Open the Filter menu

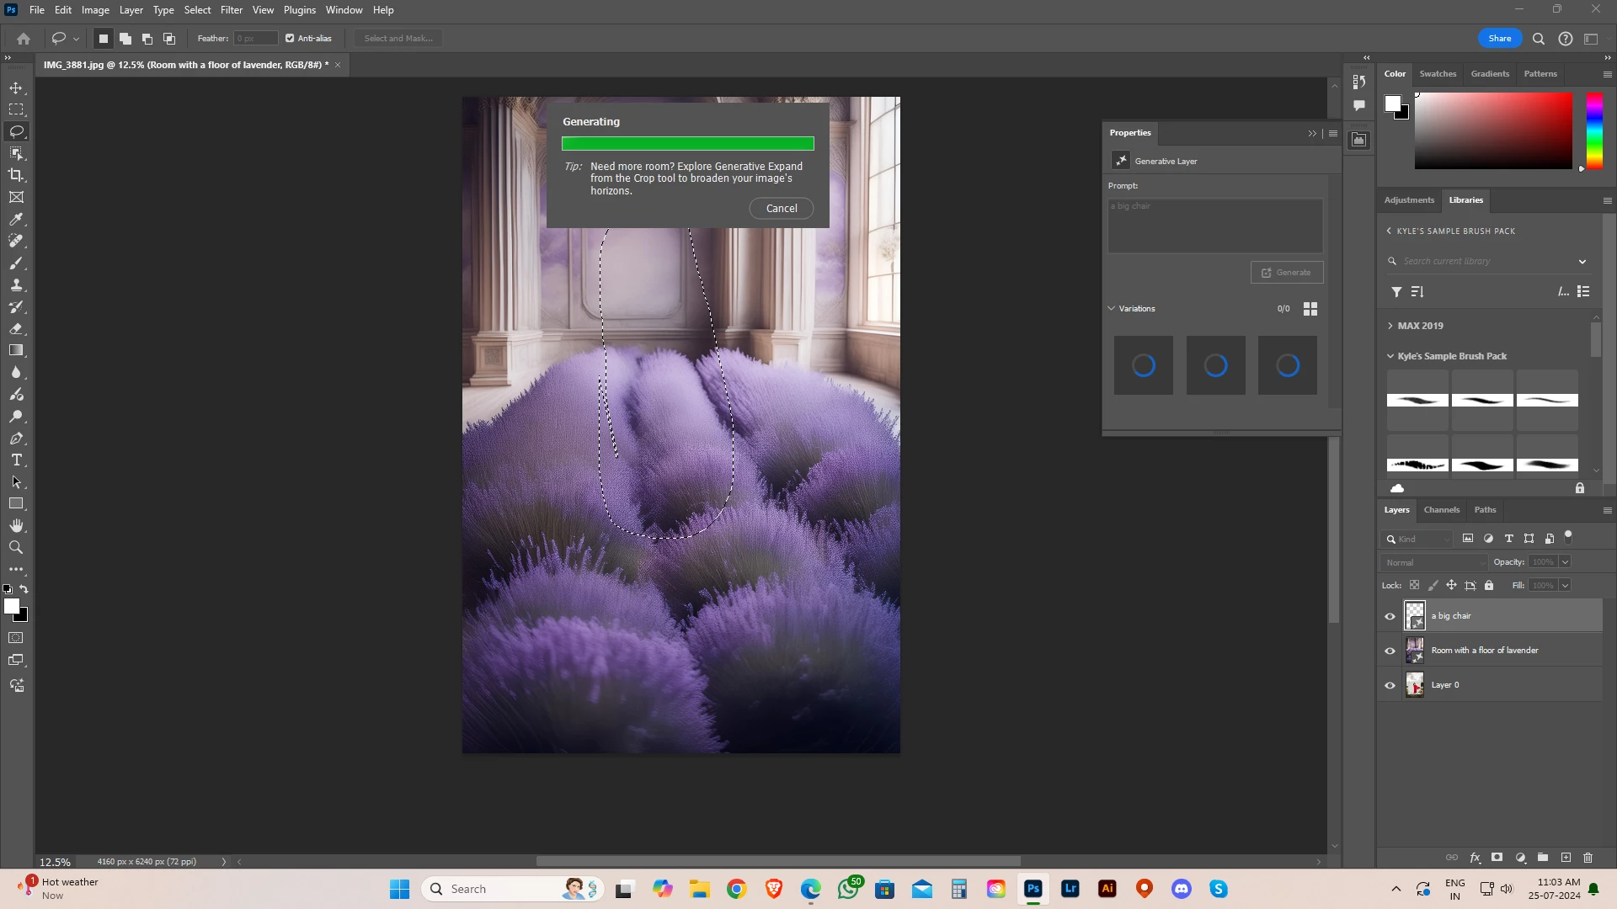click(x=231, y=10)
